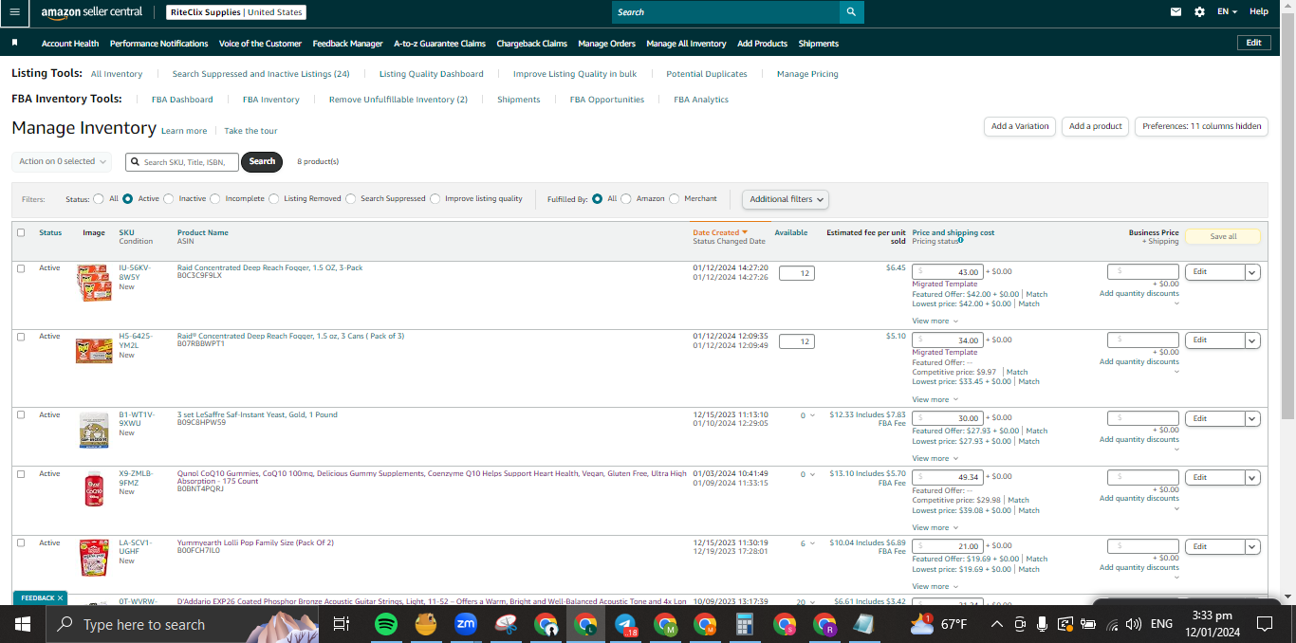Click available quantity field for HS-6425-YM2L
Screen dimensions: 1296x643
coord(796,341)
